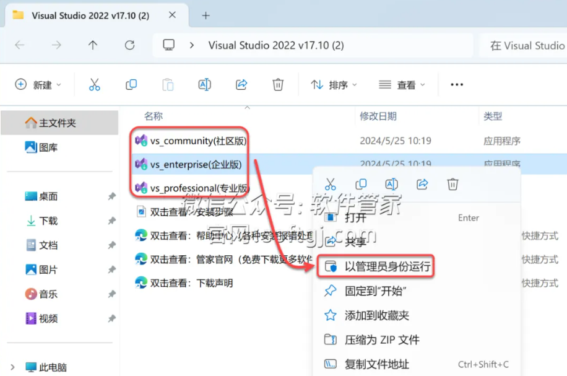Image resolution: width=567 pixels, height=376 pixels.
Task: Select the Rename icon in the toolbar
Action: [x=204, y=84]
